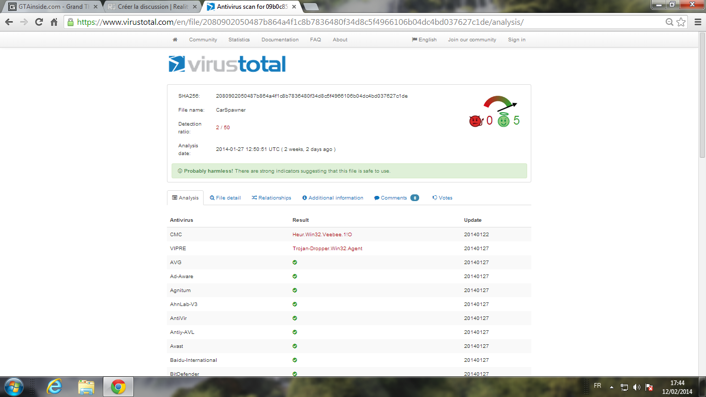
Task: Click the green check icon for AVG
Action: coord(295,263)
